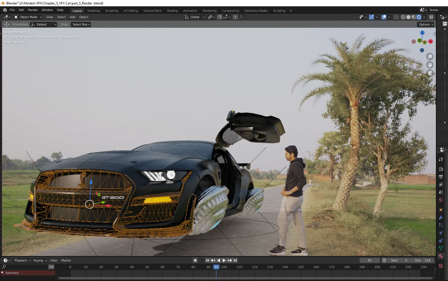Select the Modifier Properties wrench tab
This screenshot has width=448, height=281.
point(441,217)
